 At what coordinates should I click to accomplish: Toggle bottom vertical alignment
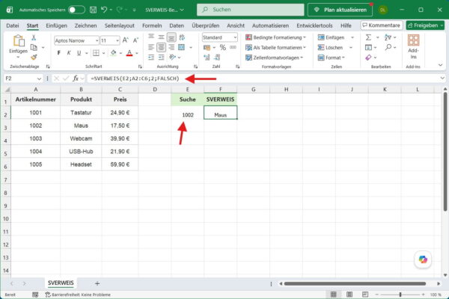point(171,37)
